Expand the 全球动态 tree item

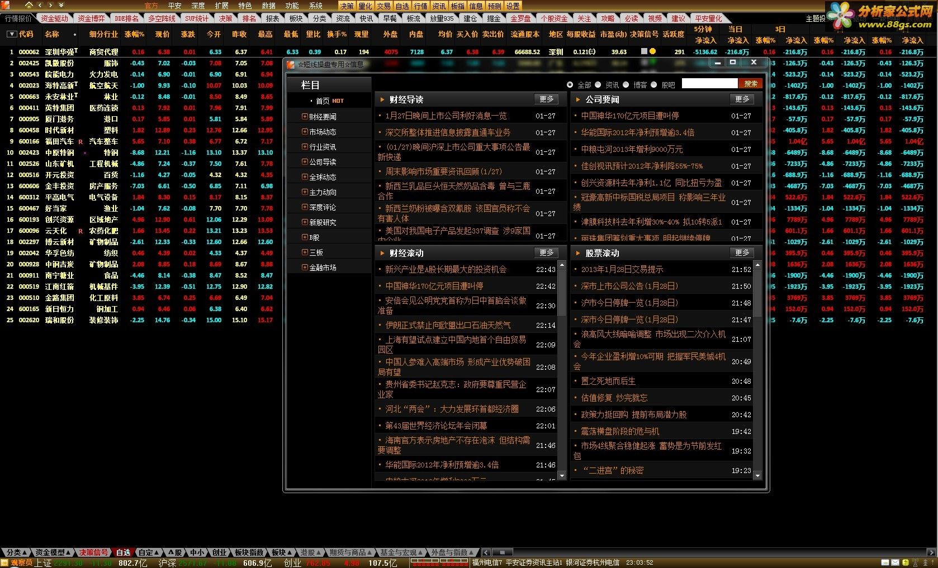305,177
